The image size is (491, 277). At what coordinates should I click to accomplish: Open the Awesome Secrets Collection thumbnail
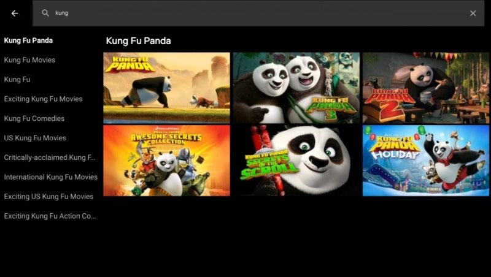(166, 161)
